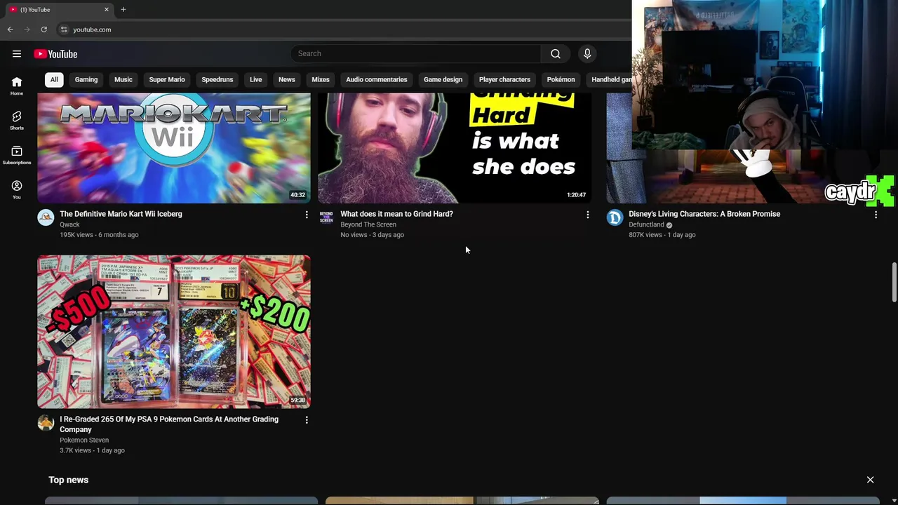Open the You section in the sidebar
The height and width of the screenshot is (505, 898).
pos(17,189)
